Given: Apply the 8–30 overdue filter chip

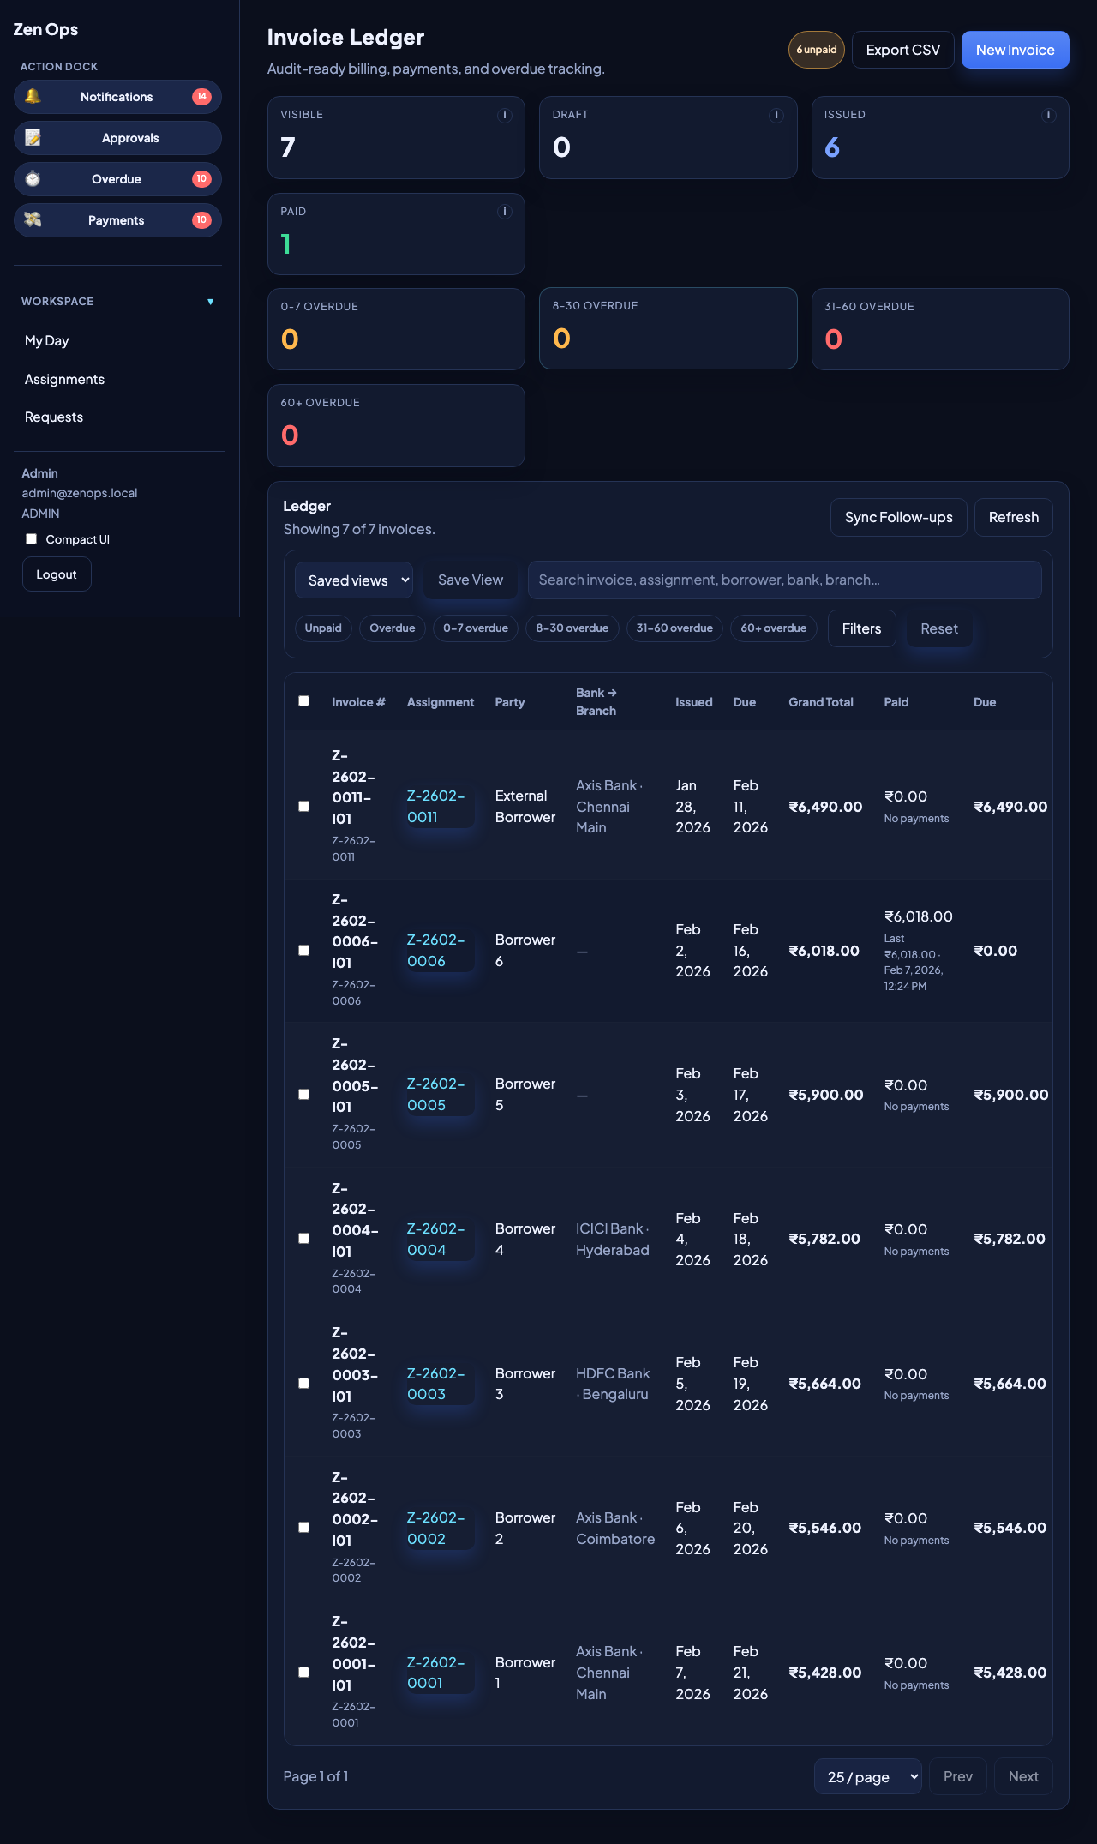Looking at the screenshot, I should coord(572,628).
